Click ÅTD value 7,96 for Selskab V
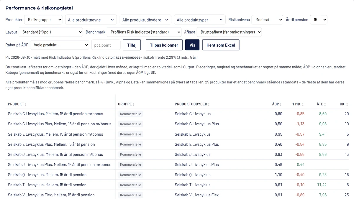Image resolution: width=354 pixels, height=199 pixels. click(x=323, y=195)
